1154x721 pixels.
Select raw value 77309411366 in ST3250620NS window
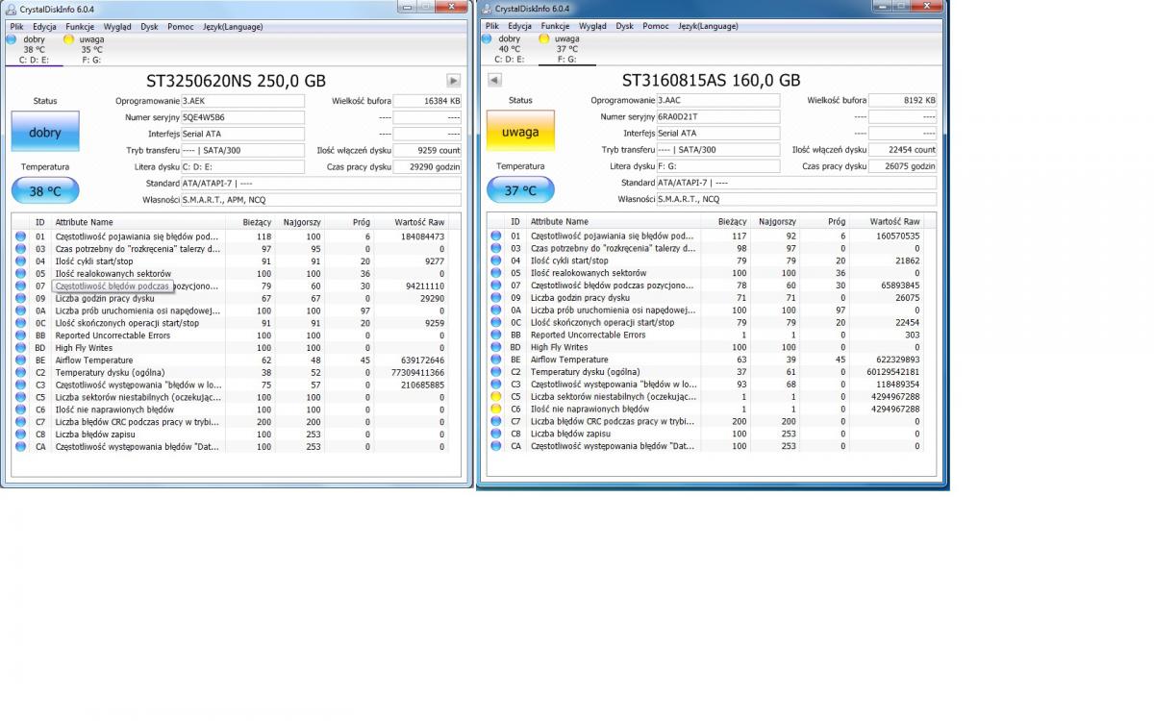[x=417, y=372]
